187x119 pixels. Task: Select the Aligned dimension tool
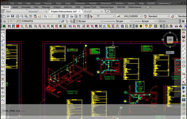click(3, 37)
